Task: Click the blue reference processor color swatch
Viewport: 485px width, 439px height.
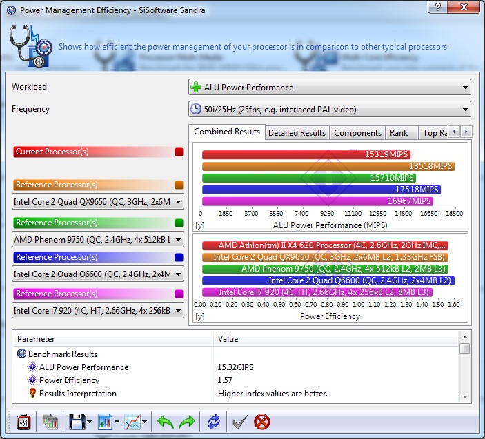Action: tap(179, 257)
